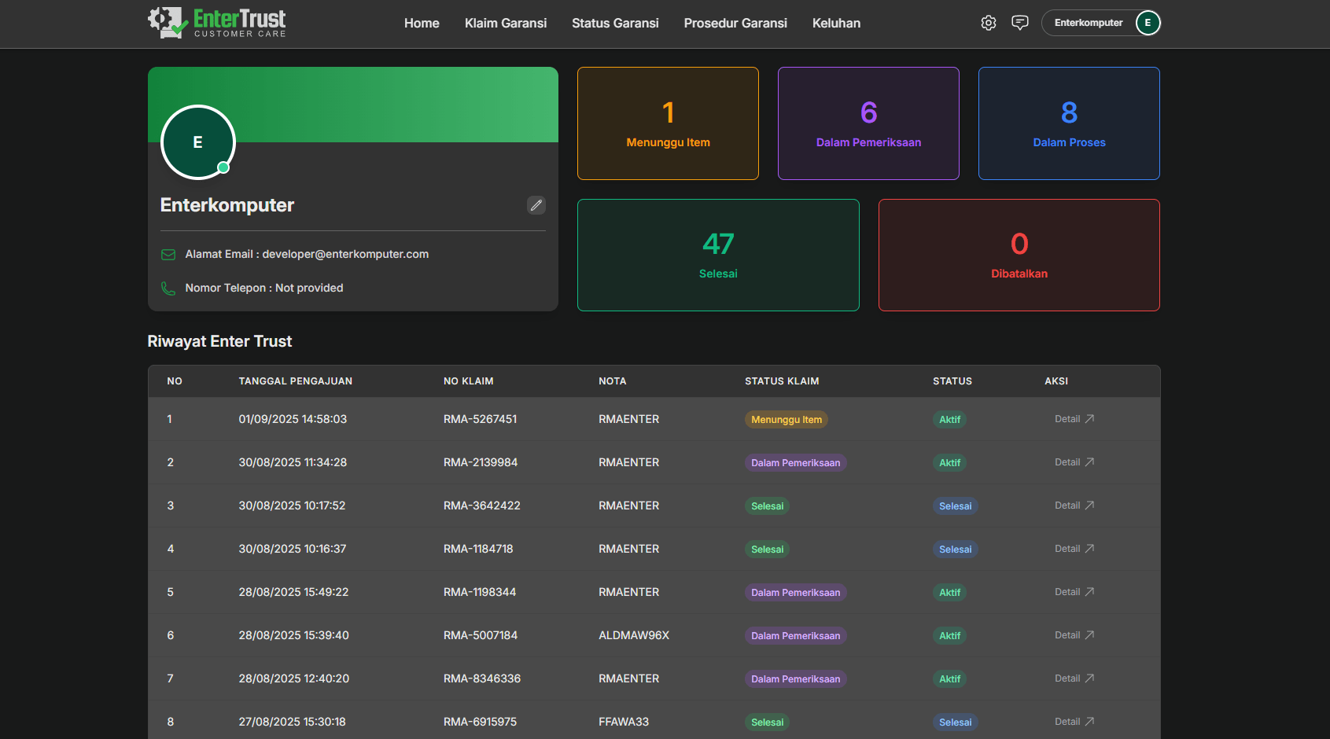
Task: Open the settings gear icon
Action: [989, 23]
